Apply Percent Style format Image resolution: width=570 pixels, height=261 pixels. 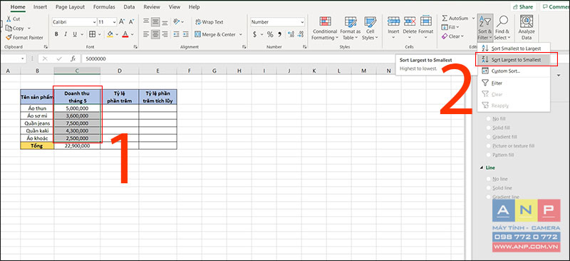pos(270,34)
